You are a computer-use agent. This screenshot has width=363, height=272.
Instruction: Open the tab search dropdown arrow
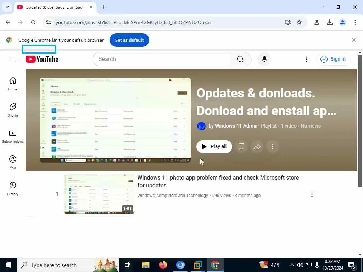coord(7,7)
